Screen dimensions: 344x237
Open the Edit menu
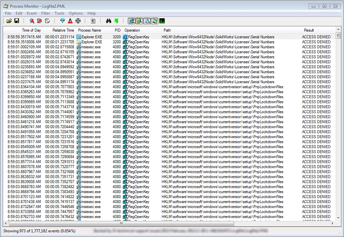19,13
